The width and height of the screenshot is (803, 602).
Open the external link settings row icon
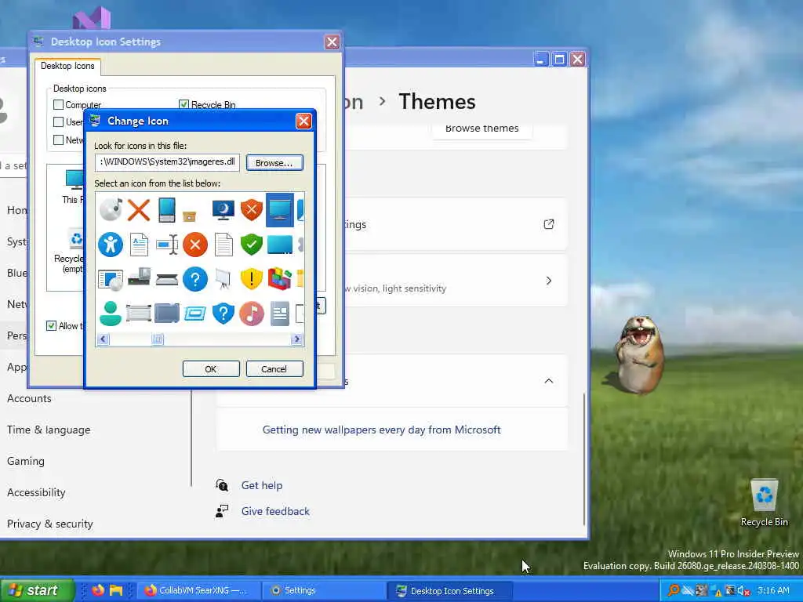pyautogui.click(x=549, y=224)
